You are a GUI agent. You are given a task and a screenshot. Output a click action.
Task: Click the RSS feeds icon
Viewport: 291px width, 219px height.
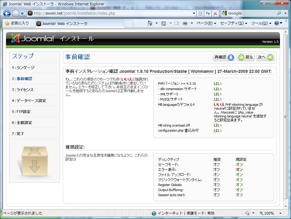[164, 23]
